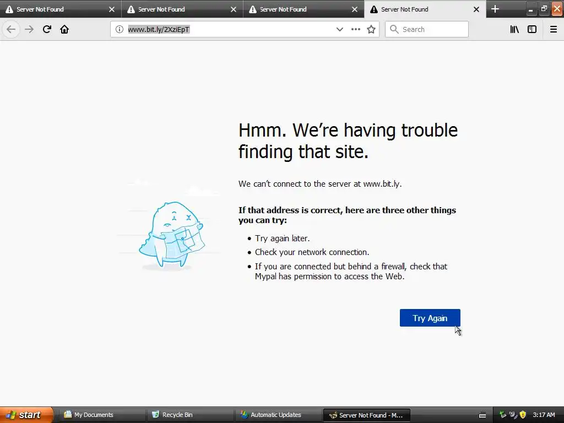Open the Home page via house icon

click(x=64, y=29)
